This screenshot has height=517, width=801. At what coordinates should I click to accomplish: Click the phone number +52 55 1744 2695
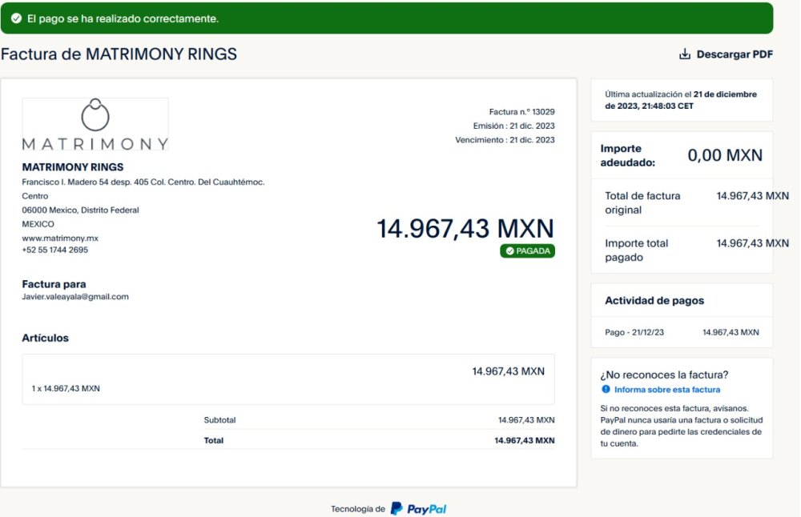coord(55,250)
